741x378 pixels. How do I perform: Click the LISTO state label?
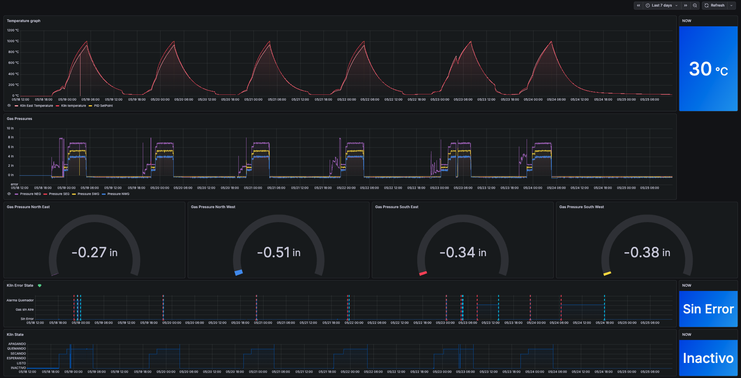click(x=21, y=363)
